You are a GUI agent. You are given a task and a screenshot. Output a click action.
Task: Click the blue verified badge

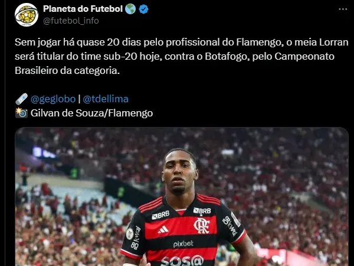coord(143,9)
